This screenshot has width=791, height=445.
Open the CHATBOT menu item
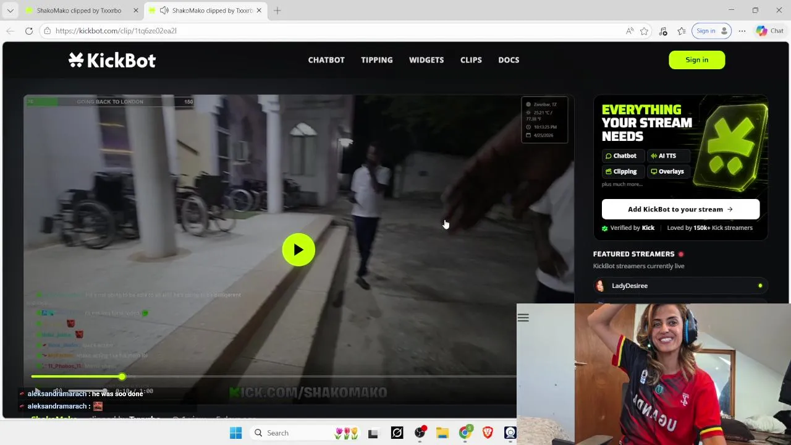tap(326, 60)
